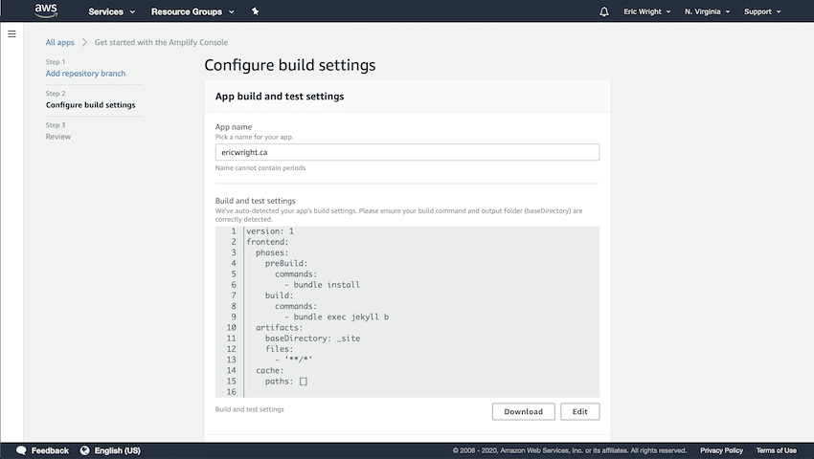This screenshot has width=814, height=459.
Task: Expand the Services dropdown menu
Action: point(111,11)
